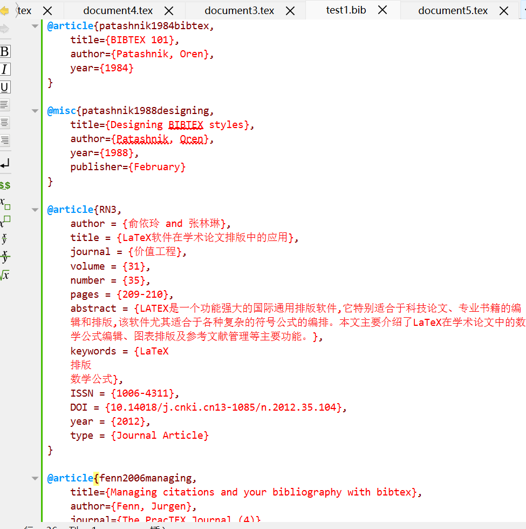Click the type value Journal Article

[x=160, y=436]
